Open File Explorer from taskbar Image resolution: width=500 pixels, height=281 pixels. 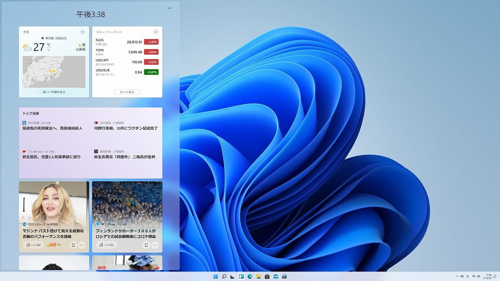(258, 276)
